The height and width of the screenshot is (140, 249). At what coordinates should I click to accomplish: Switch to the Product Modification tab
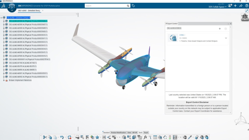118,132
